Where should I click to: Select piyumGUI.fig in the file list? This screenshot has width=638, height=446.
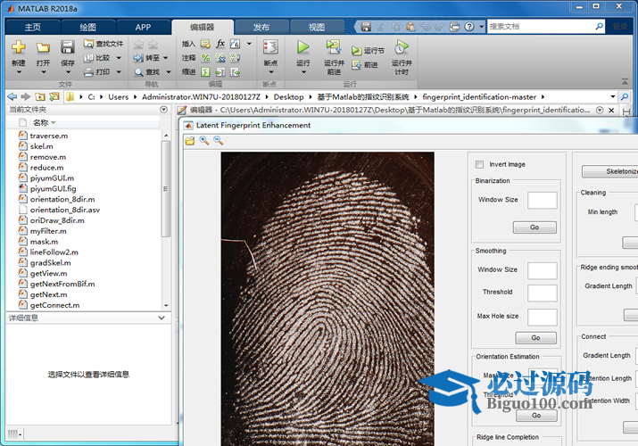tap(52, 189)
